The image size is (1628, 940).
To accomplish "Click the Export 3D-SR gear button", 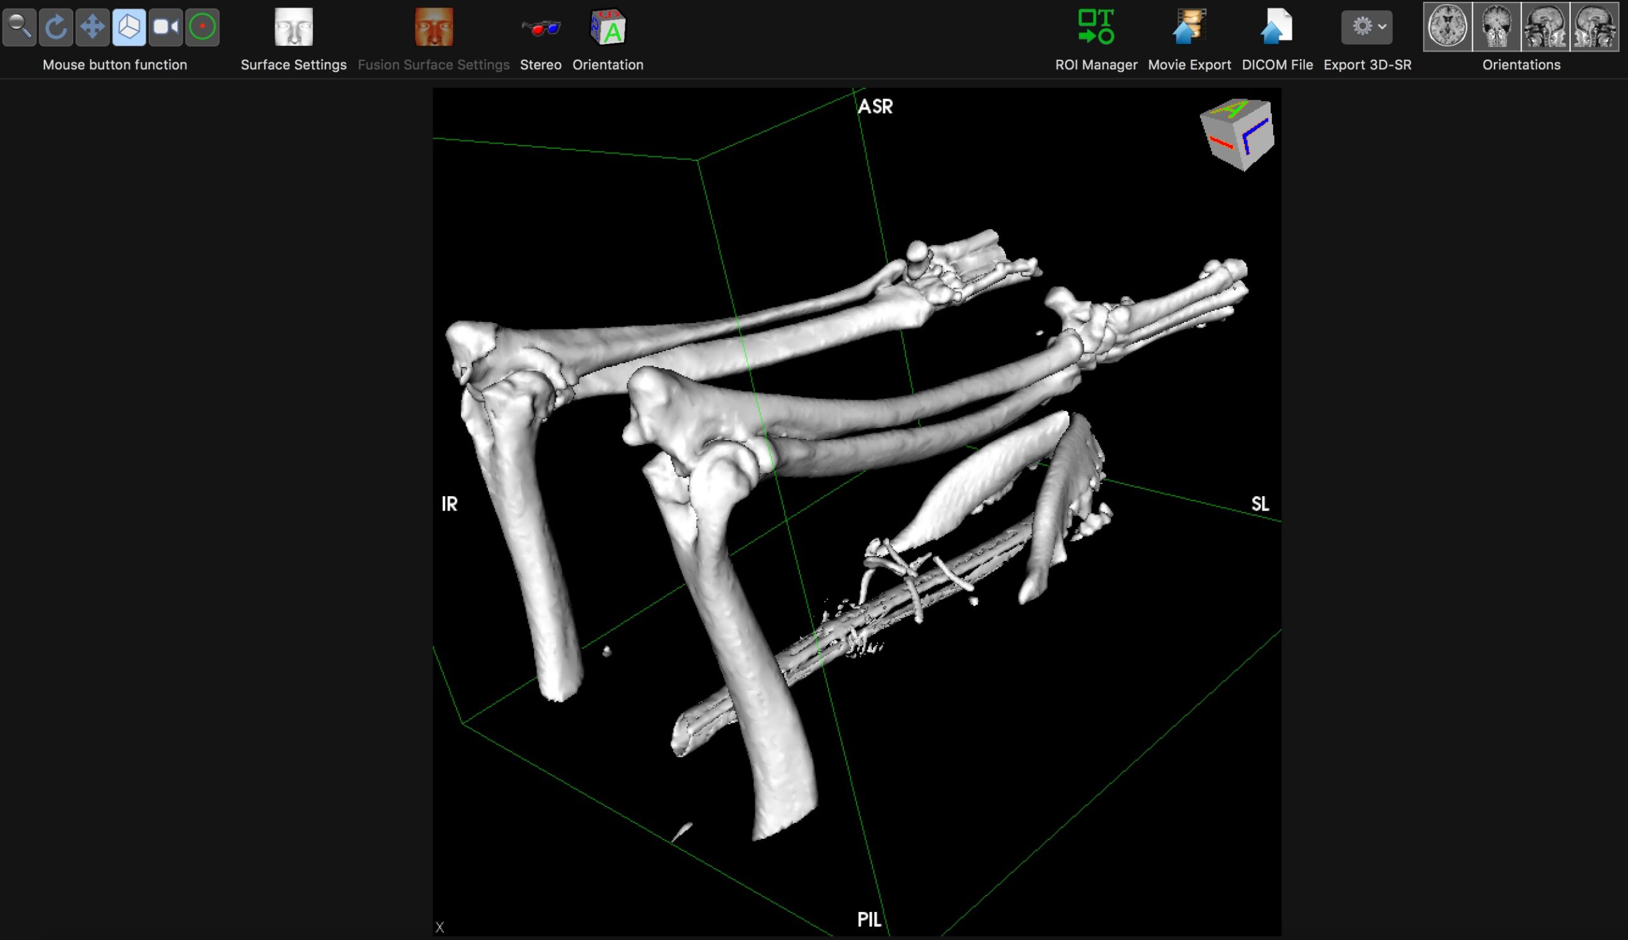I will coord(1362,26).
